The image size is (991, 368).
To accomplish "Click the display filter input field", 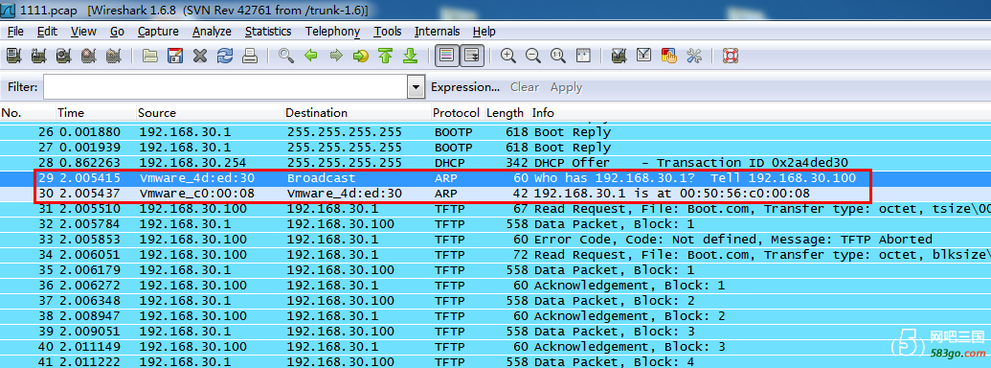I will (x=226, y=87).
